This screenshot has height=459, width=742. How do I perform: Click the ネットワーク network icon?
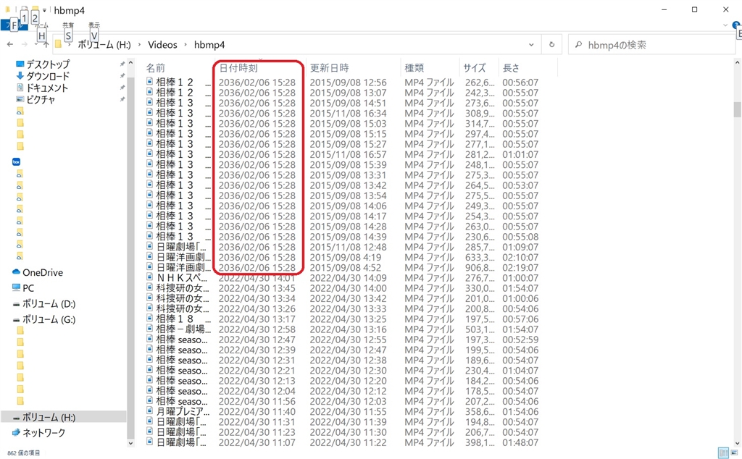click(16, 432)
